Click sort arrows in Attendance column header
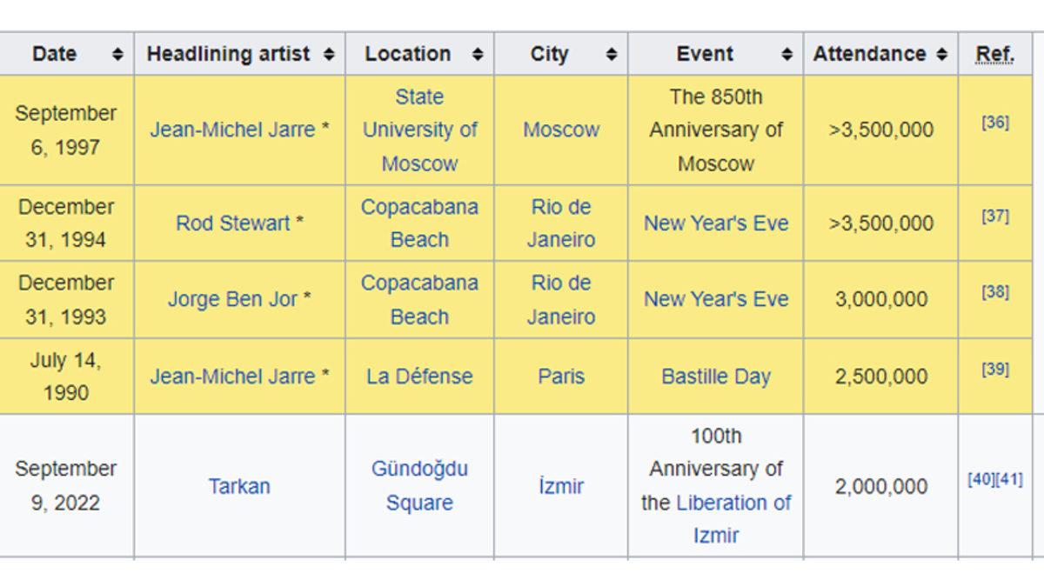The height and width of the screenshot is (587, 1044). pos(941,54)
